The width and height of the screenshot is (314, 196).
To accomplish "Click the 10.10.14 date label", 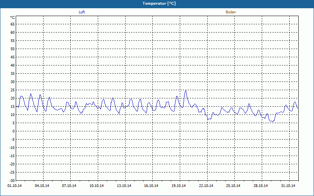I will pyautogui.click(x=97, y=186).
